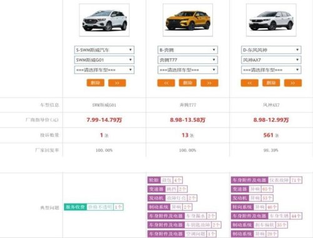The image size is (313, 238).
Task: Click the 服务收费 价格不透明 tag
Action: tap(94, 207)
